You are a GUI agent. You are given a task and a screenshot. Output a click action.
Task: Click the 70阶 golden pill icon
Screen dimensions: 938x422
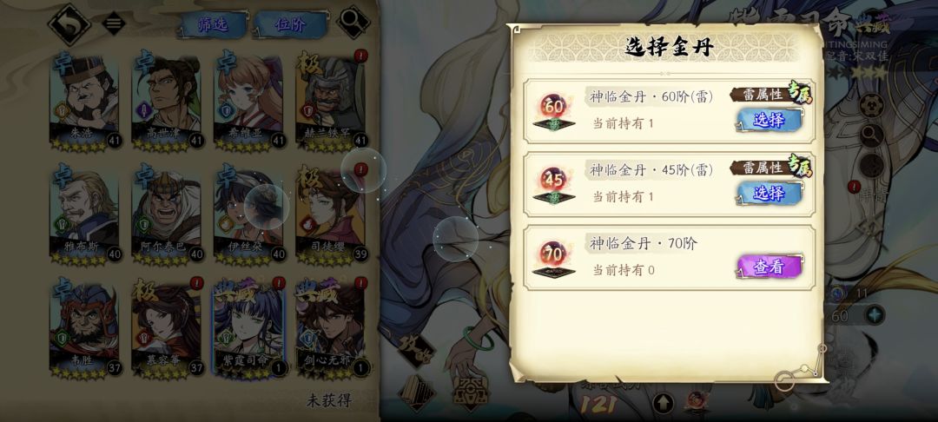[554, 258]
